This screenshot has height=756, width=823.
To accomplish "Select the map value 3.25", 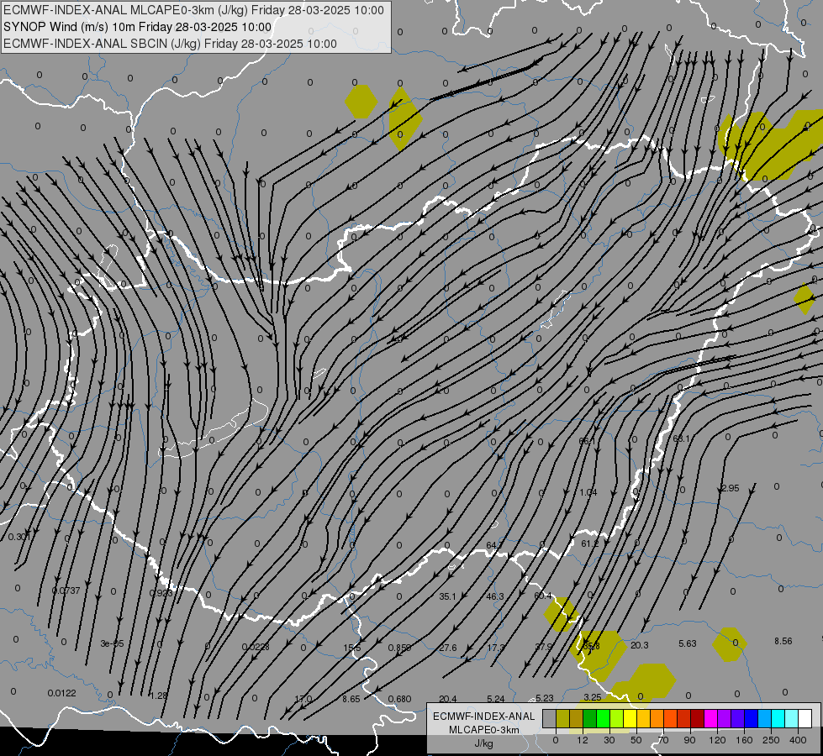I will point(593,697).
